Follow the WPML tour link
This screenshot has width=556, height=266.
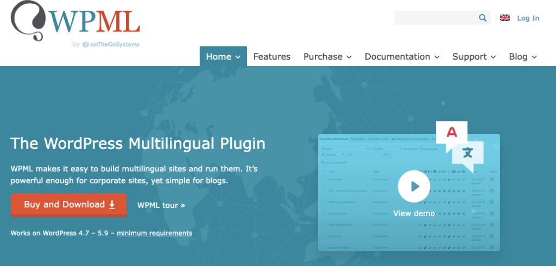point(161,205)
